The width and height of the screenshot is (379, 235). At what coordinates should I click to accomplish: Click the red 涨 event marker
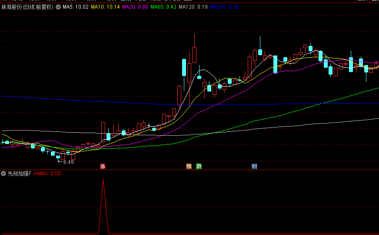(x=103, y=166)
